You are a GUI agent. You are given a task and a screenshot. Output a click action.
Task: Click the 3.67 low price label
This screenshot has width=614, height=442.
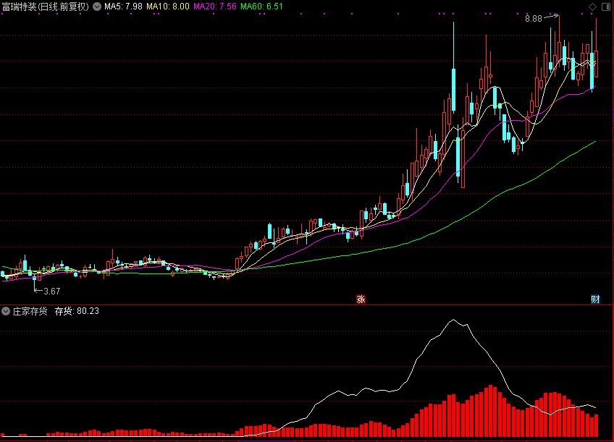tap(51, 292)
